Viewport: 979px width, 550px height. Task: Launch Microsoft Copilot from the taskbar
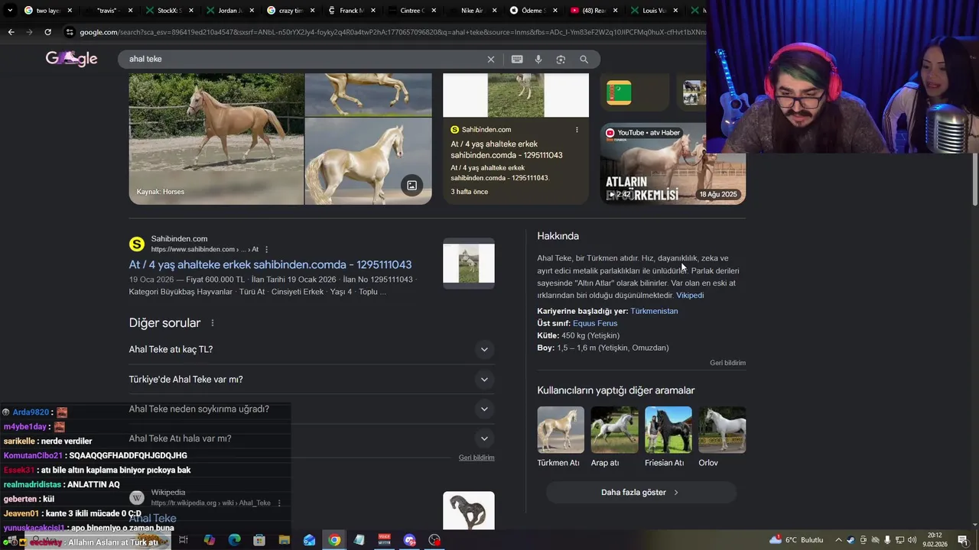click(x=210, y=540)
